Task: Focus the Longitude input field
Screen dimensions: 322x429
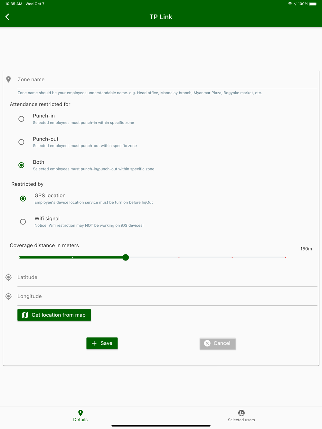Action: [167, 297]
